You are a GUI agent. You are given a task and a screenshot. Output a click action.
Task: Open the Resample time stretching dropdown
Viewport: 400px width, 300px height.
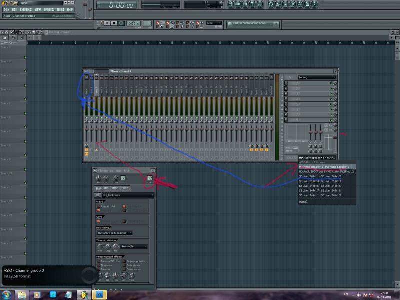click(134, 246)
